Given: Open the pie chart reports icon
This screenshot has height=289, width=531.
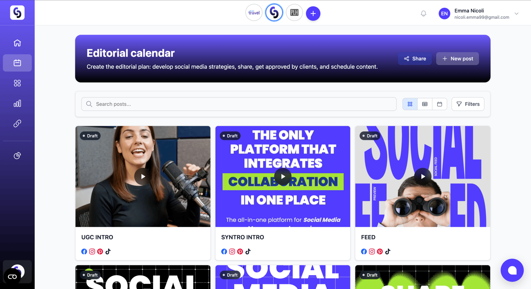Looking at the screenshot, I should pos(17,156).
